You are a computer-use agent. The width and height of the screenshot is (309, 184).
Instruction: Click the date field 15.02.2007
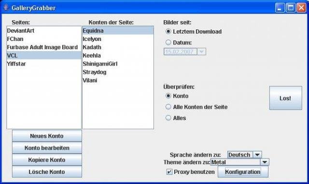tap(180, 52)
